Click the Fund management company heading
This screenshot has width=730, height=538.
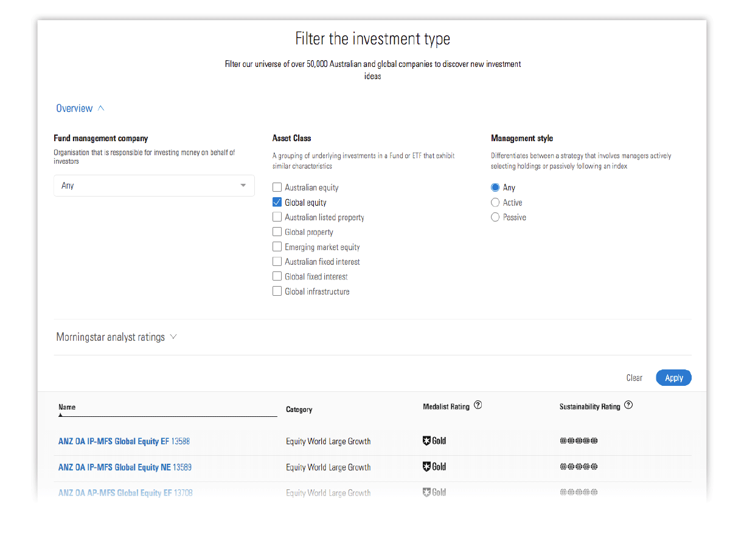(101, 138)
